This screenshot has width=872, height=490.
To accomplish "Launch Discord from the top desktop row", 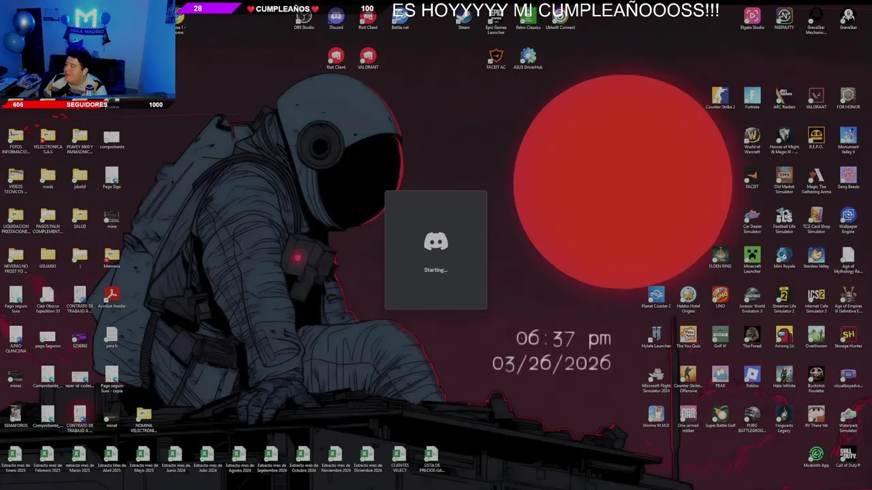I will [x=336, y=18].
